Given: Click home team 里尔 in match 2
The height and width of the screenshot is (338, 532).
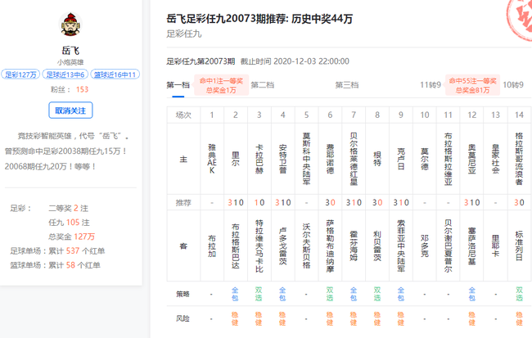Looking at the screenshot, I should point(236,159).
